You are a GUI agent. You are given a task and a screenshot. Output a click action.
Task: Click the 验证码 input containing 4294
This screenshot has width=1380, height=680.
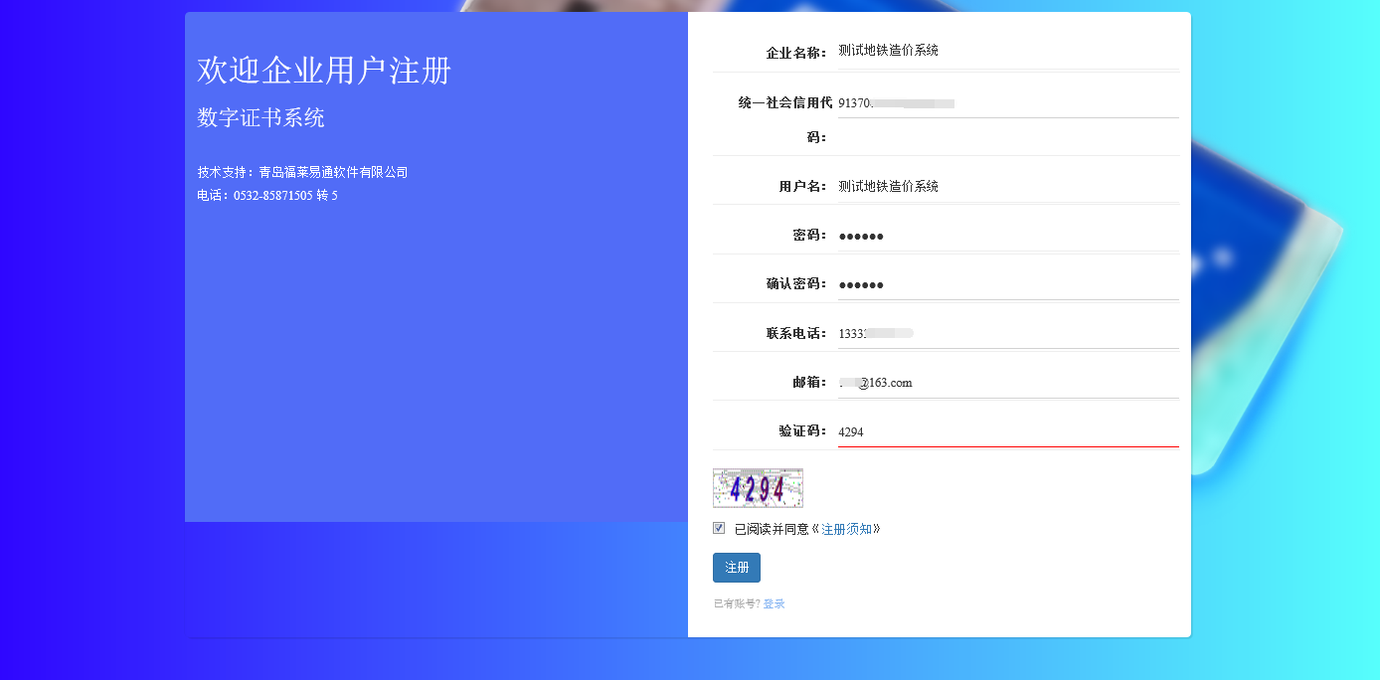tap(1007, 432)
